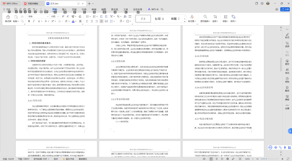Align text left

coord(87,21)
